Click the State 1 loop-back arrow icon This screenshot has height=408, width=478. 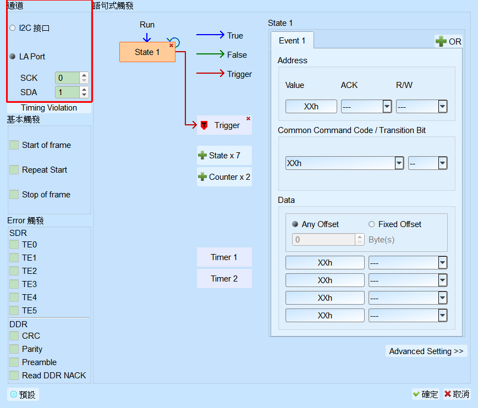[175, 41]
